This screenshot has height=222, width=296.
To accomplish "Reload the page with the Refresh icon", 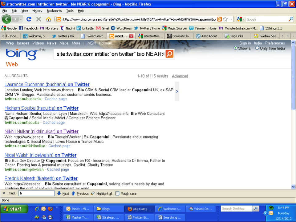I will coord(29,19).
